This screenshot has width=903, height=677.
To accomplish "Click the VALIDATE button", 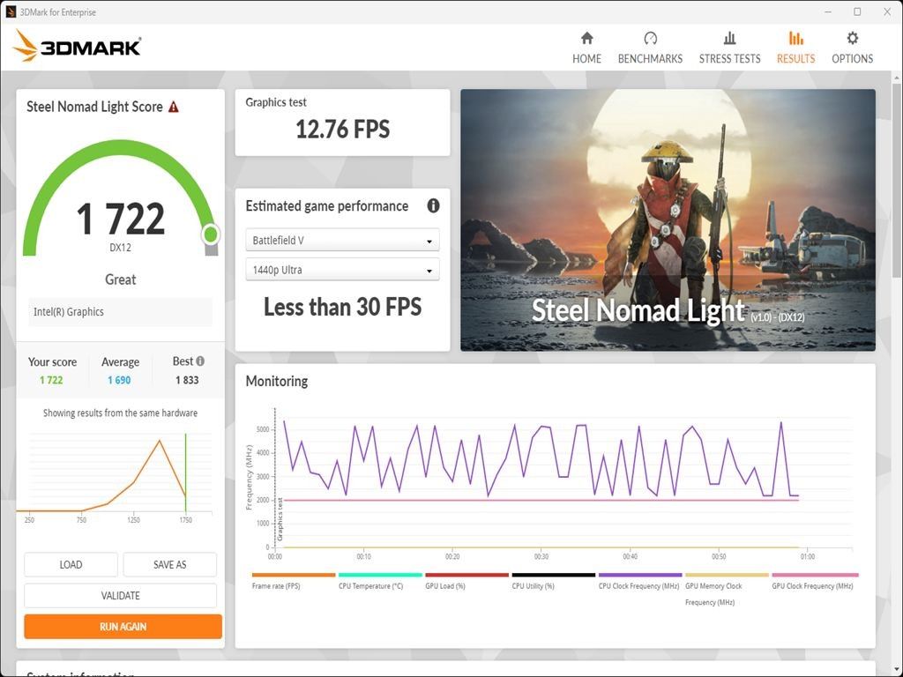I will point(120,595).
